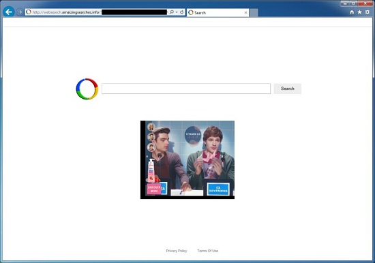Image resolution: width=375 pixels, height=263 pixels.
Task: Open the Home page icon
Action: pyautogui.click(x=352, y=12)
